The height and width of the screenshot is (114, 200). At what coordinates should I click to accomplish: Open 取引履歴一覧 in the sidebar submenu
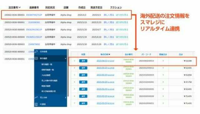[47, 64]
